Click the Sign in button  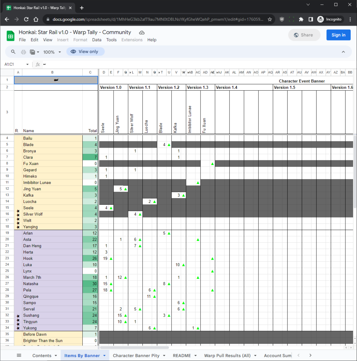coord(338,35)
